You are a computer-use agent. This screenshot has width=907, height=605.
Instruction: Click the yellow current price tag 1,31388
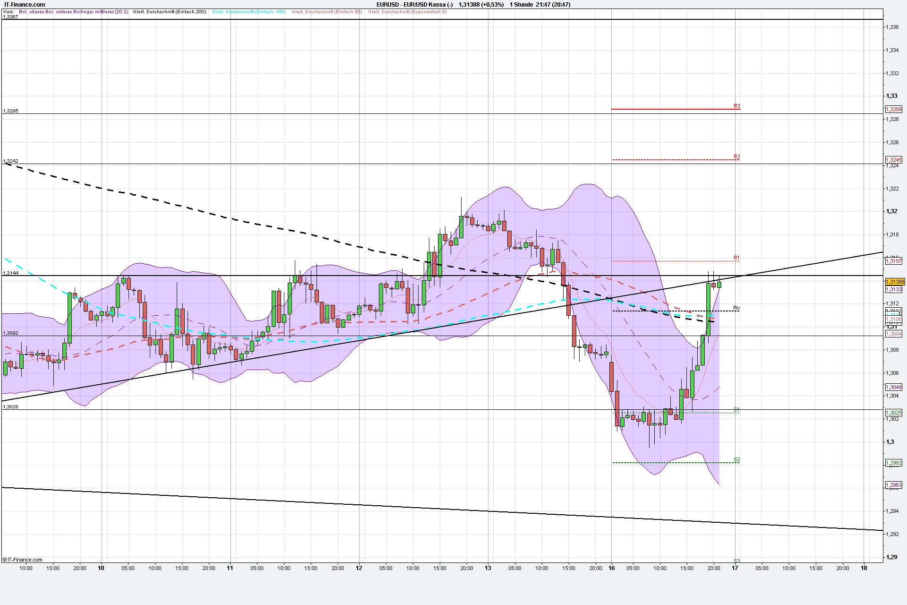click(894, 282)
